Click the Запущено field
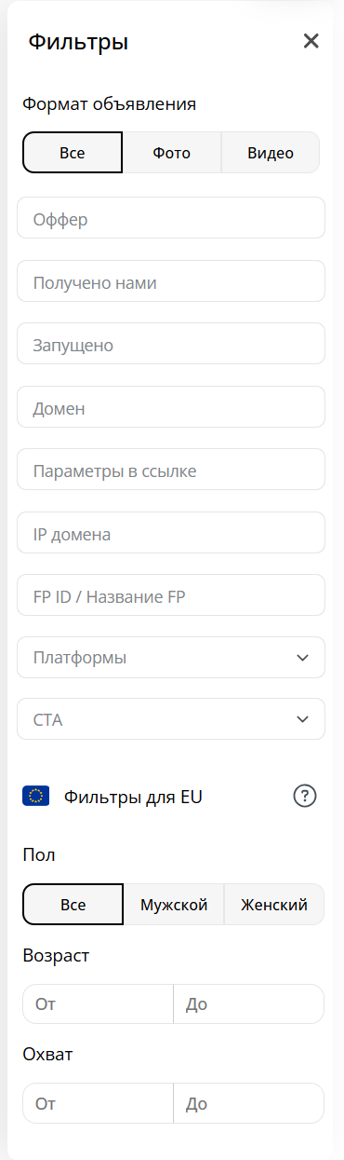This screenshot has height=1160, width=344. (x=171, y=343)
